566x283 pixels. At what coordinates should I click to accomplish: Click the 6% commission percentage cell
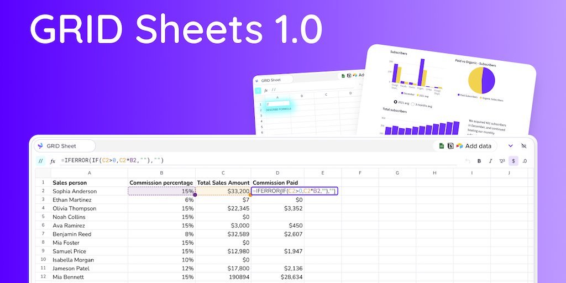click(162, 200)
